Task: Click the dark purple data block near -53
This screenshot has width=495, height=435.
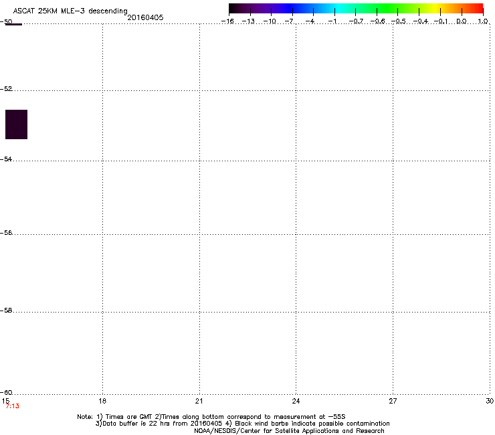Action: (x=17, y=124)
